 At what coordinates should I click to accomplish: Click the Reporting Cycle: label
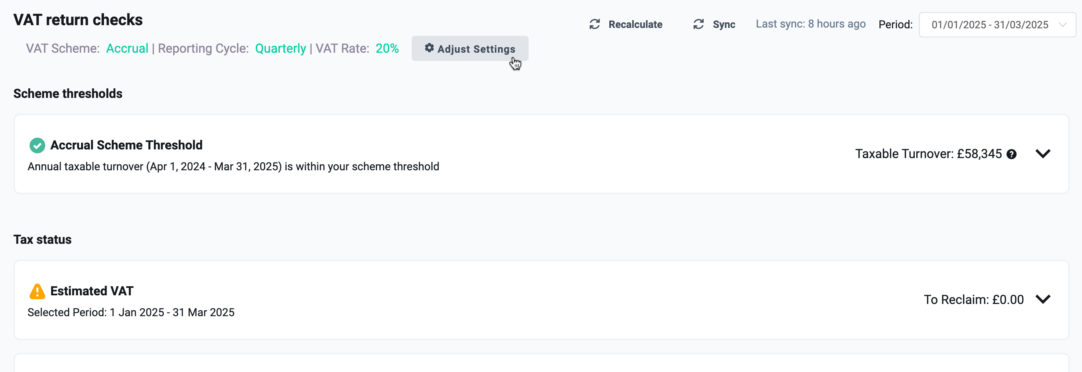203,49
